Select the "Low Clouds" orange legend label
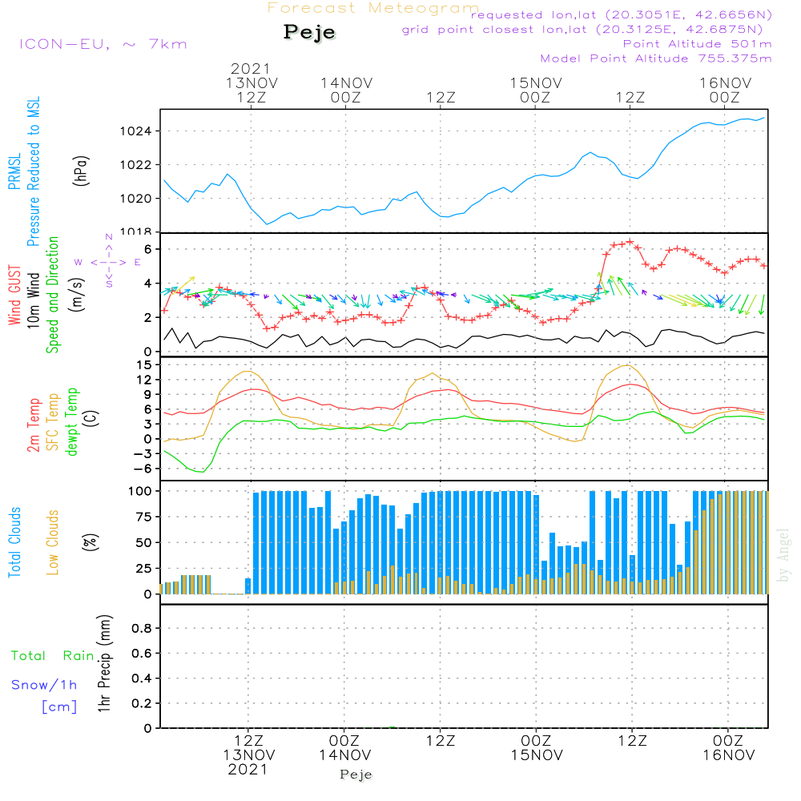 point(53,541)
